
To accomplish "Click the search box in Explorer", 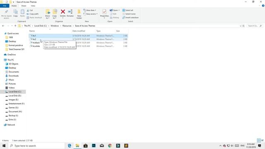I will (x=255, y=26).
